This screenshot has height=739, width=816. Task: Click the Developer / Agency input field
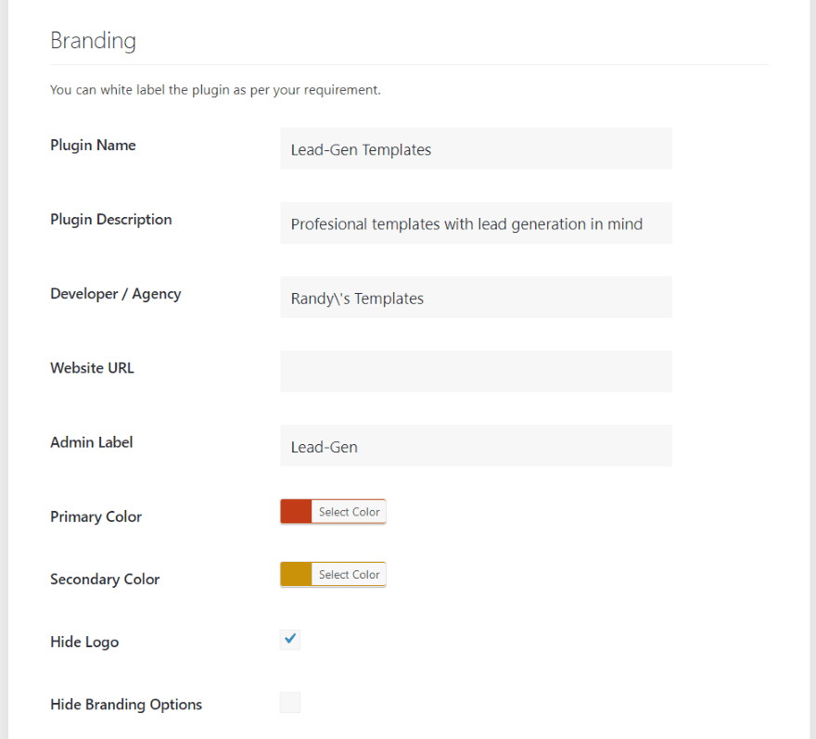point(476,298)
